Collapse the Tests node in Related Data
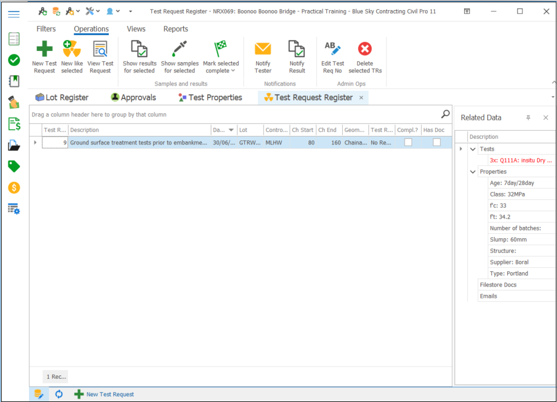Screen dimensions: 557x402 click(x=473, y=149)
